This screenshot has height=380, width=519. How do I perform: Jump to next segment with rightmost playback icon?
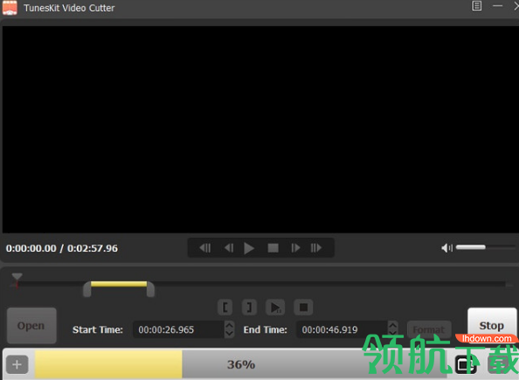pyautogui.click(x=316, y=248)
